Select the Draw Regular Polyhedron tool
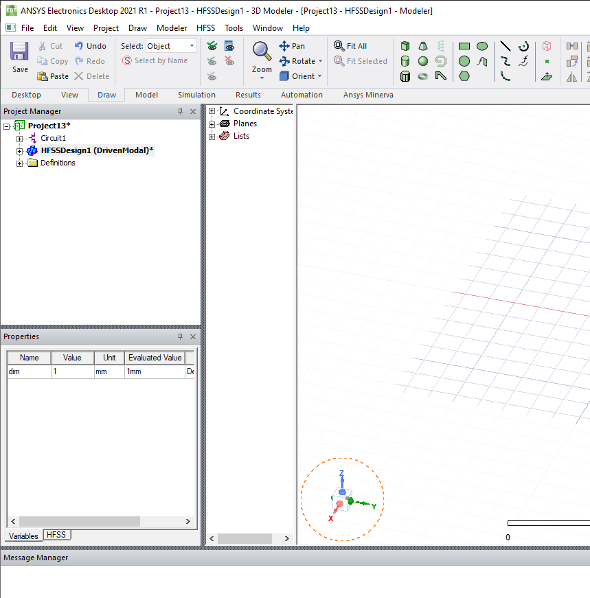590x598 pixels. tap(405, 76)
